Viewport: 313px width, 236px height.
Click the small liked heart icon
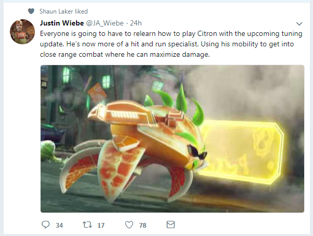31,11
